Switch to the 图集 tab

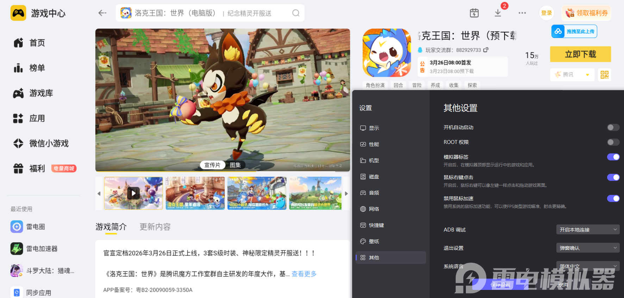[235, 165]
